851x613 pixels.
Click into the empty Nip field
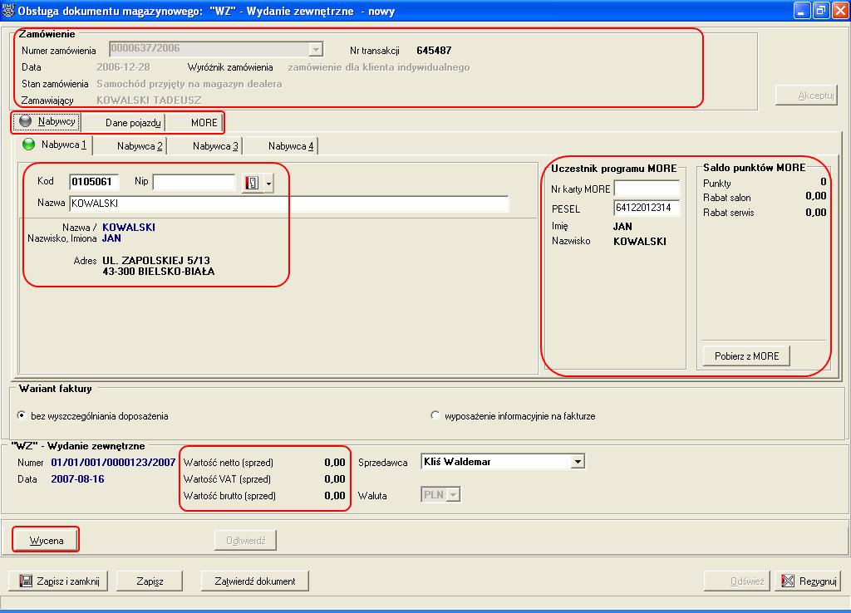[x=194, y=182]
